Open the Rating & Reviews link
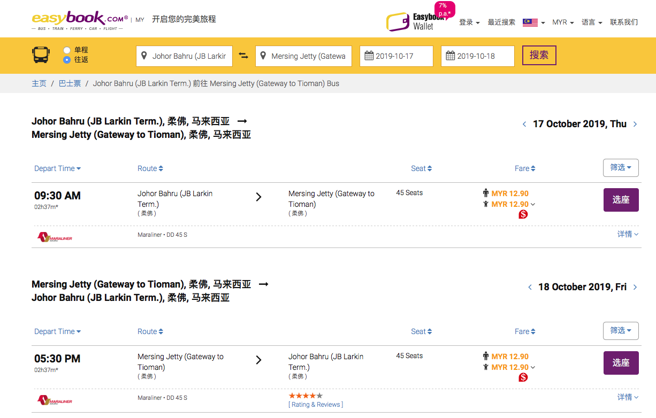 316,405
